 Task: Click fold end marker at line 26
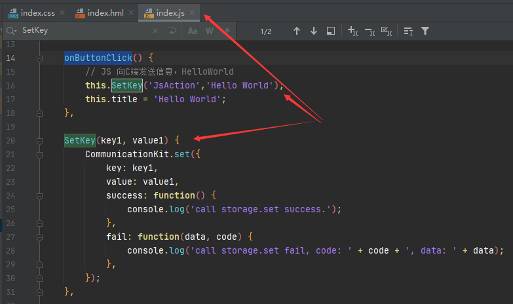(x=39, y=223)
